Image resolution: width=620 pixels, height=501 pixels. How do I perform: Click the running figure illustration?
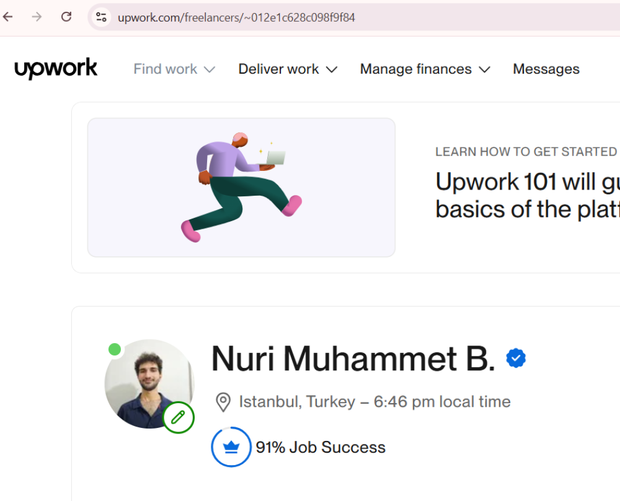tap(241, 187)
